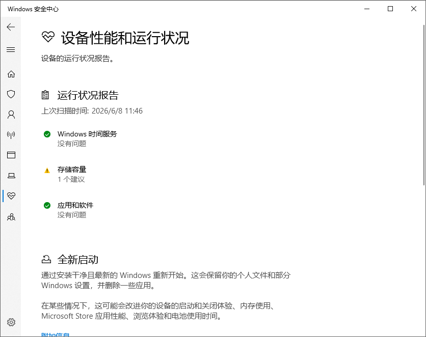Click the 上次扫描时间 2026/6/8 11:46 text
The height and width of the screenshot is (337, 426).
(92, 110)
